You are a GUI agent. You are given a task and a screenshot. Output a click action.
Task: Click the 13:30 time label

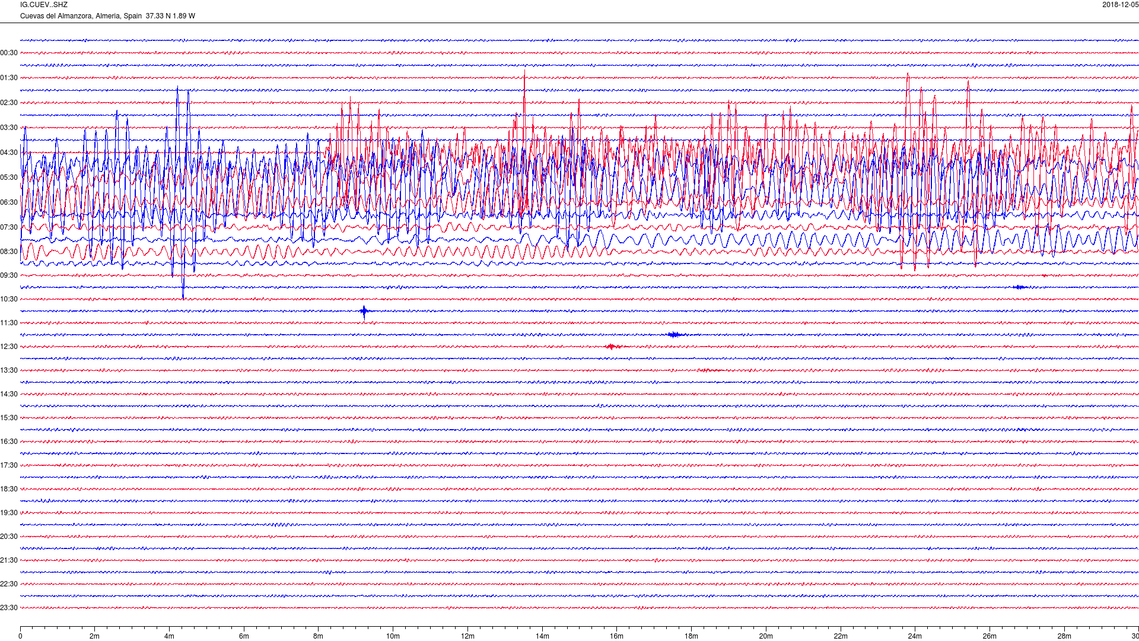[x=9, y=370]
